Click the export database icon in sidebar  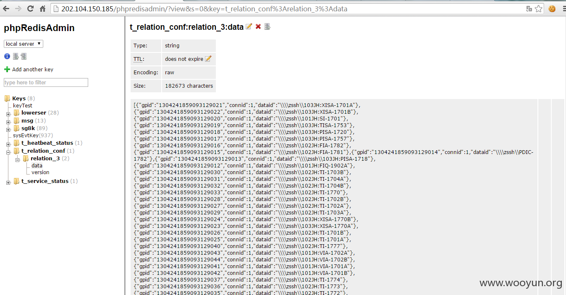16,56
